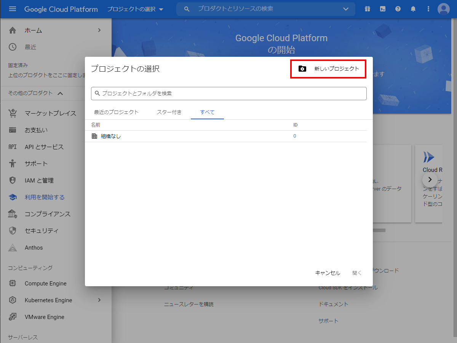The image size is (457, 343).
Task: Focus プロダクトとリソースの検索 search bar
Action: (266, 9)
